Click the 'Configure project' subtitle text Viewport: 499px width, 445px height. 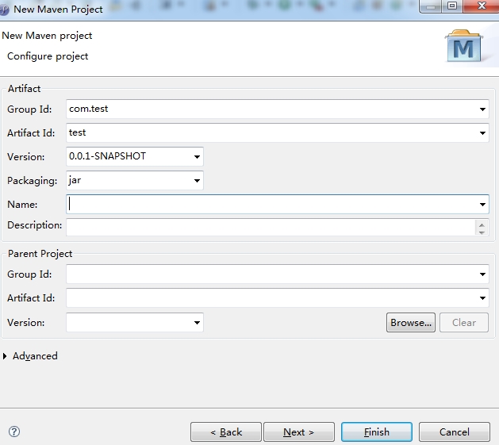pyautogui.click(x=48, y=56)
